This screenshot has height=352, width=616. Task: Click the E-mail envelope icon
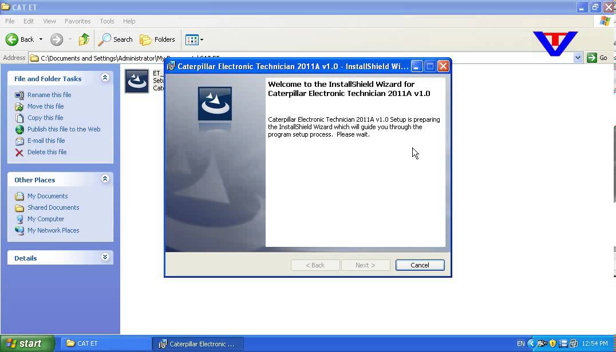[19, 141]
